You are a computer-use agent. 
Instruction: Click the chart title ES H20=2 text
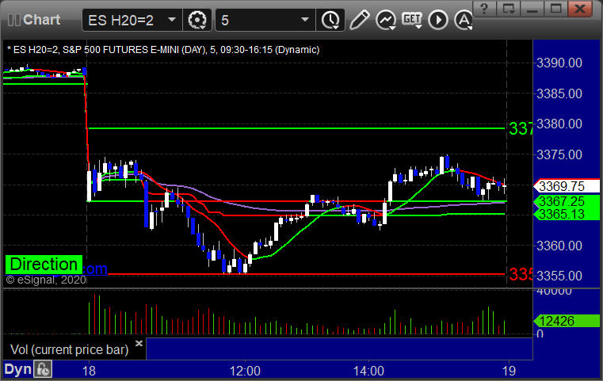pyautogui.click(x=163, y=50)
